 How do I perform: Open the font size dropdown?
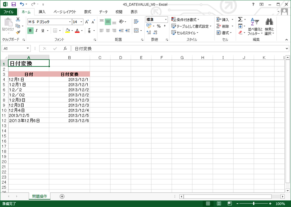coord(81,22)
